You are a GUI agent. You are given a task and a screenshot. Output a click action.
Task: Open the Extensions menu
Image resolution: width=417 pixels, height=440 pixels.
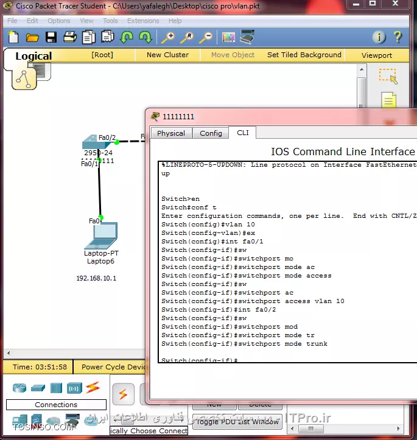pyautogui.click(x=143, y=21)
